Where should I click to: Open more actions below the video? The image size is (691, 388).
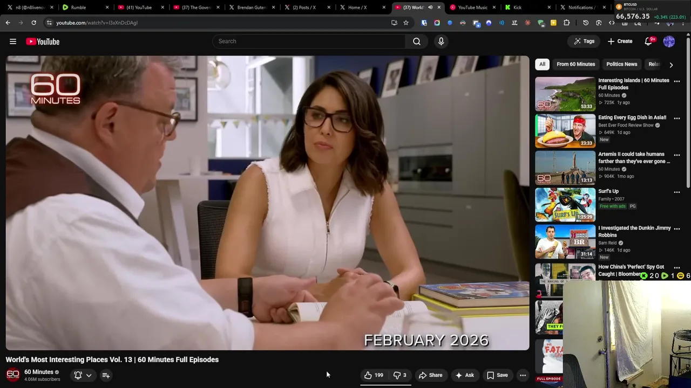523,375
